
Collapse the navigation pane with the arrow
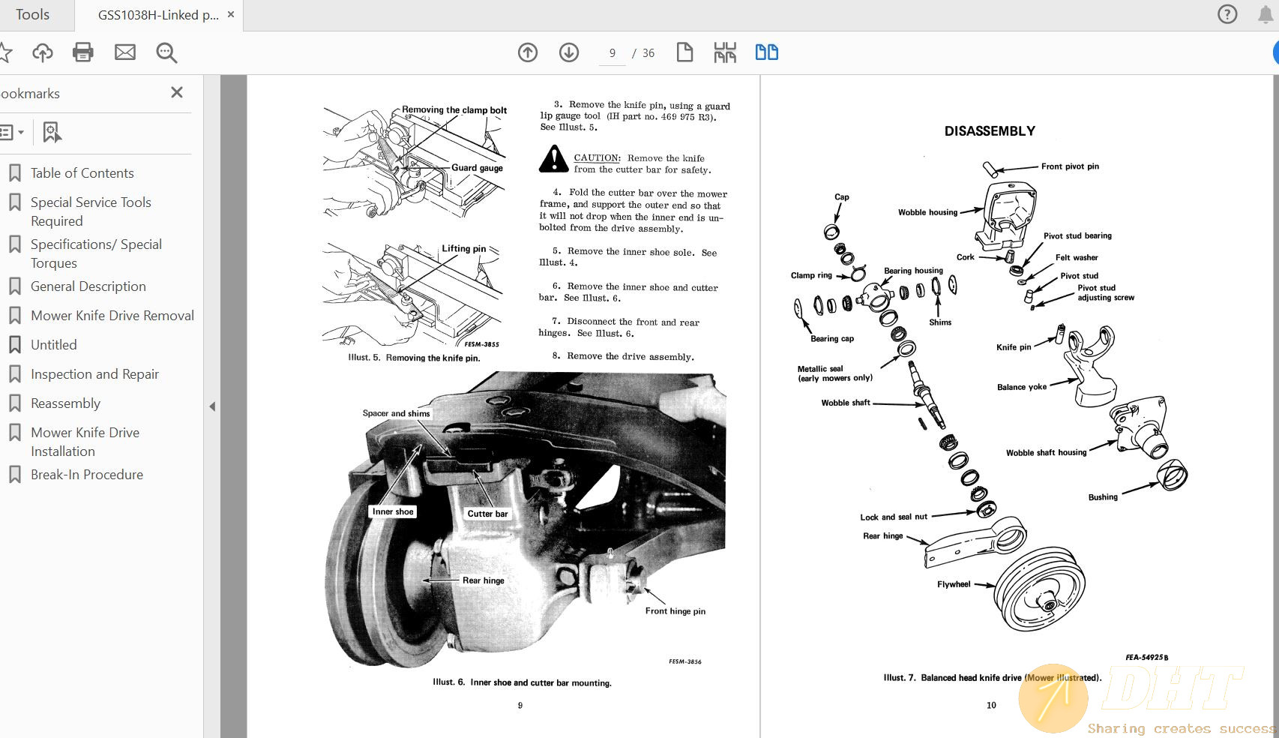(212, 406)
